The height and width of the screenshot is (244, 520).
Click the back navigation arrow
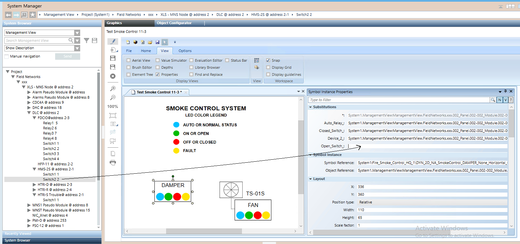[8, 15]
